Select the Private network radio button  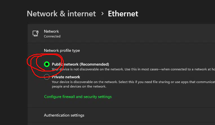[x=47, y=77]
